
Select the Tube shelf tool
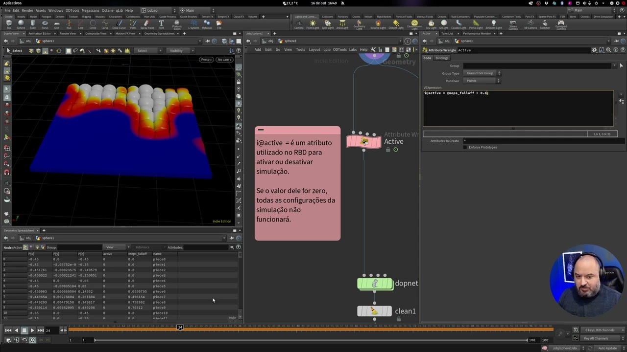tap(33, 24)
